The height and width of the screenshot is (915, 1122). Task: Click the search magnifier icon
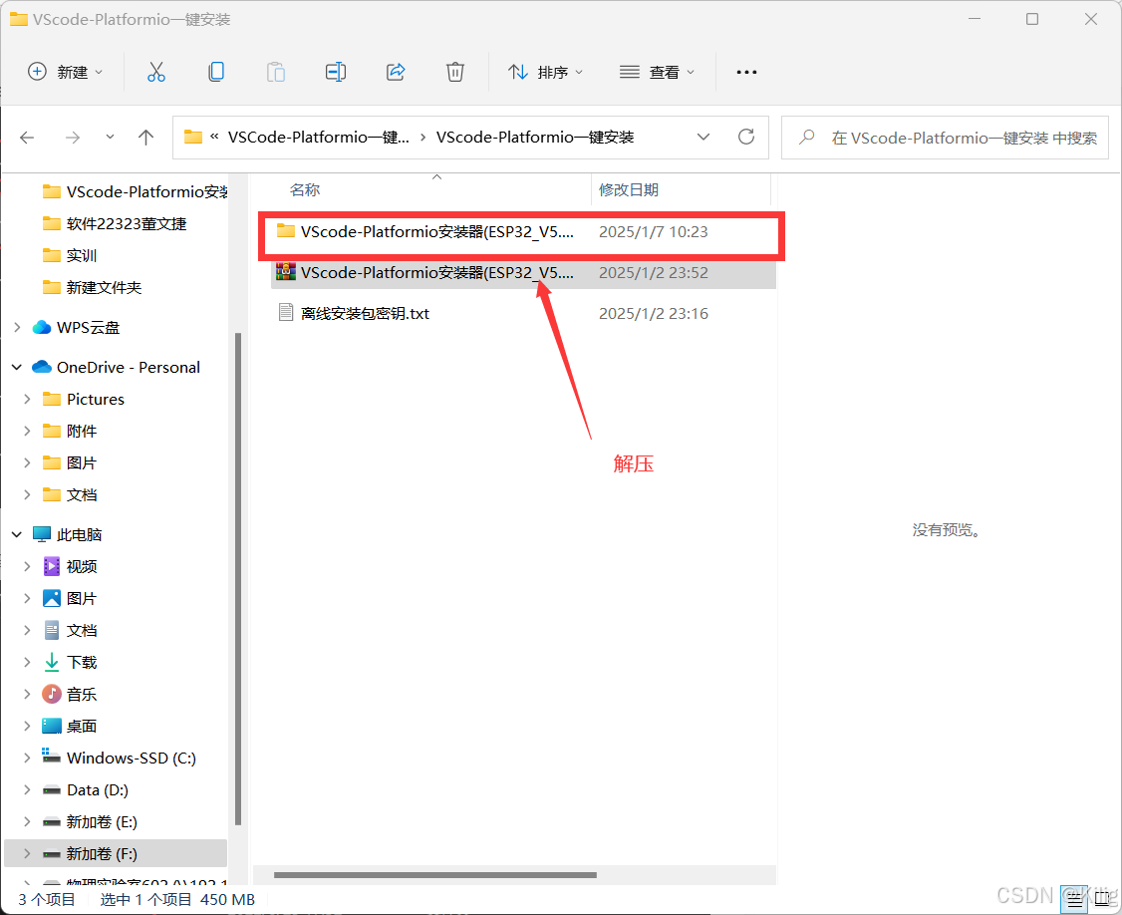807,137
